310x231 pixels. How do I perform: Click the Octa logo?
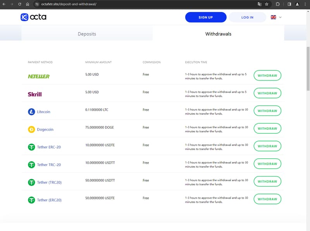click(33, 17)
